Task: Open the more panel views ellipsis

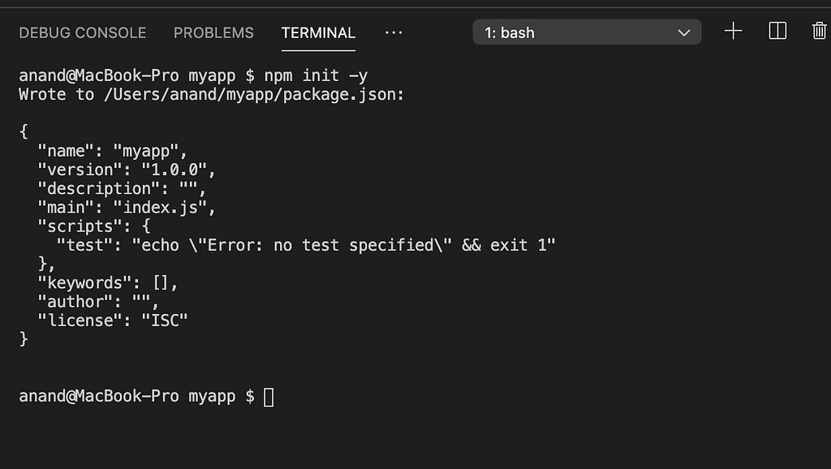Action: coord(394,32)
